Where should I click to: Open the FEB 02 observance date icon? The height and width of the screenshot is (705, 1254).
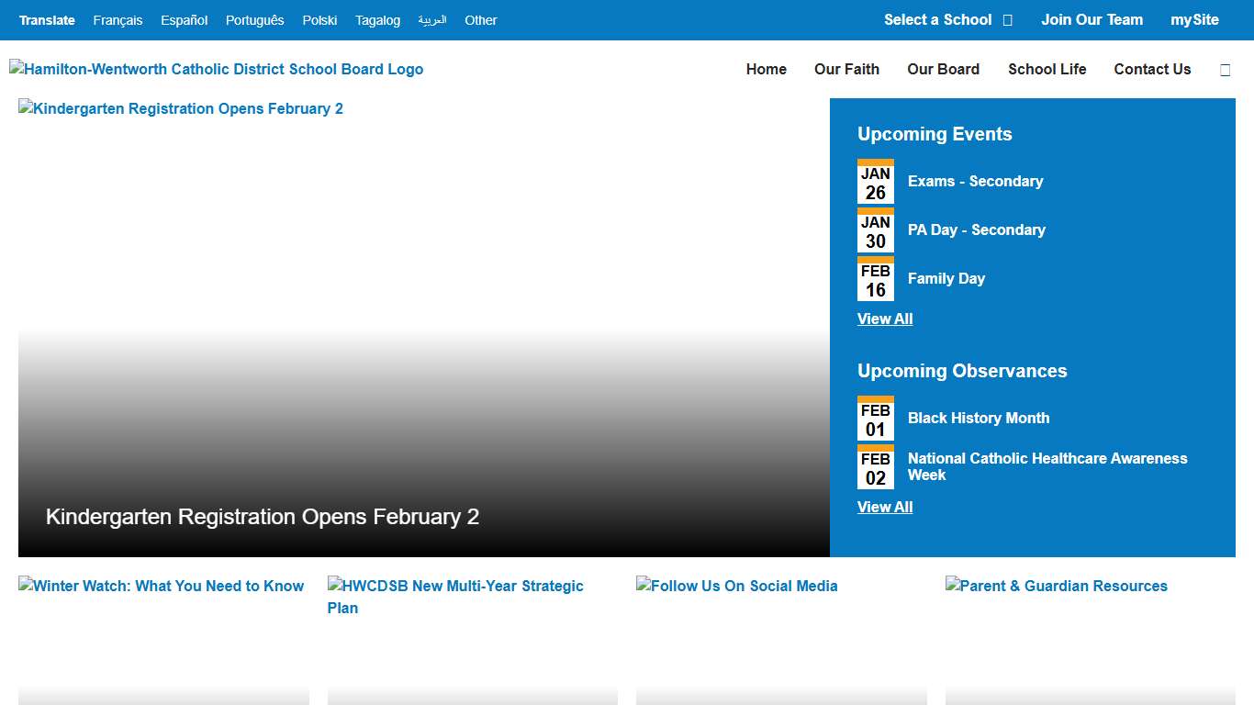[875, 467]
